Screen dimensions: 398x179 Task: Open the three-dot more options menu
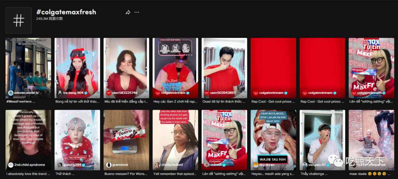[x=137, y=12]
